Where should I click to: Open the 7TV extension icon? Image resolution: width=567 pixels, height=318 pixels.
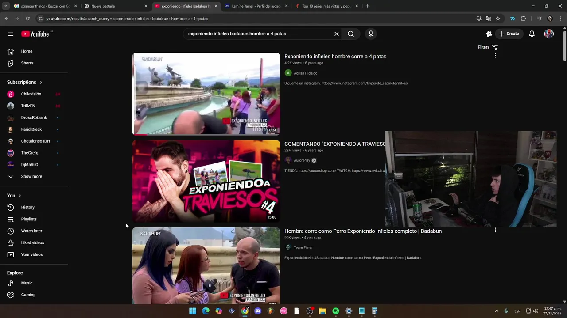[513, 19]
